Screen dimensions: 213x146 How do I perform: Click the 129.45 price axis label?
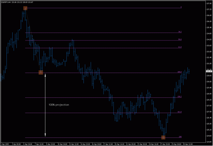(x=209, y=88)
